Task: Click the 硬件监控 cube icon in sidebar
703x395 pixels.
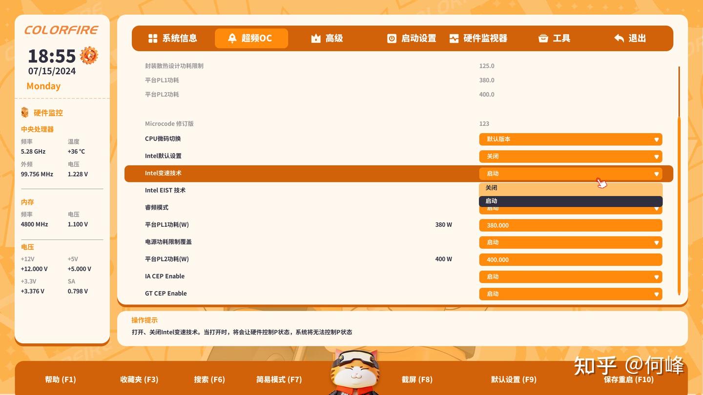Action: point(24,112)
